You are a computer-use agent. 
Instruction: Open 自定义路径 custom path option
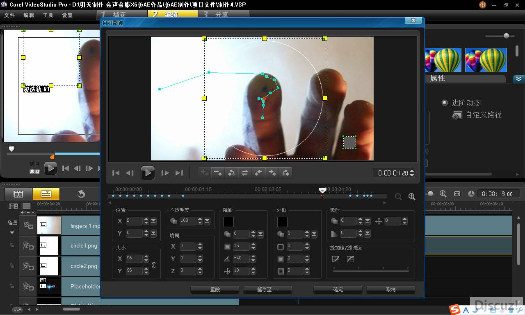pos(477,115)
